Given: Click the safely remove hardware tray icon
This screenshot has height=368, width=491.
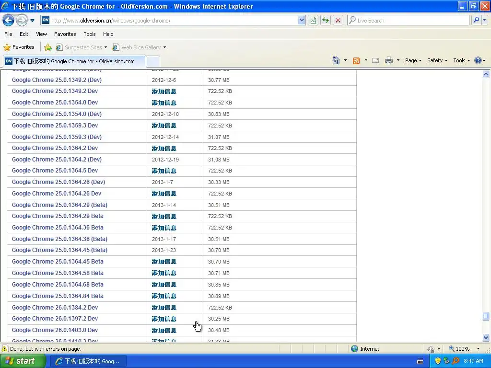Looking at the screenshot, I should coord(446,361).
